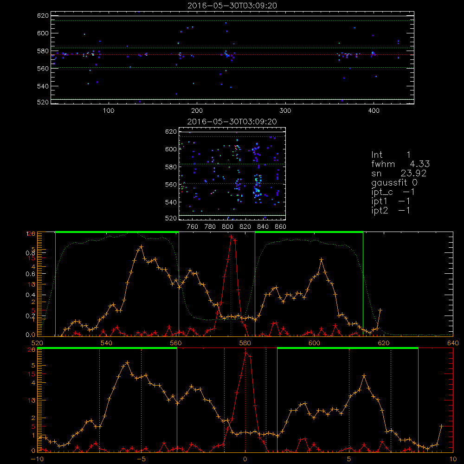Click x-axis label 860 of middle plot
This screenshot has width=464, height=464.
pyautogui.click(x=281, y=227)
